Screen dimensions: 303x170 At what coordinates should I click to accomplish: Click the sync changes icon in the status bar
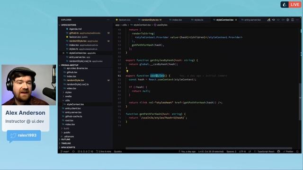click(x=73, y=152)
